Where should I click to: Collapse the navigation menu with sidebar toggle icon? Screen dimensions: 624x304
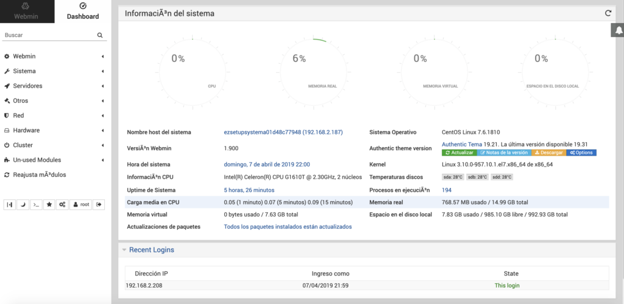tap(10, 204)
